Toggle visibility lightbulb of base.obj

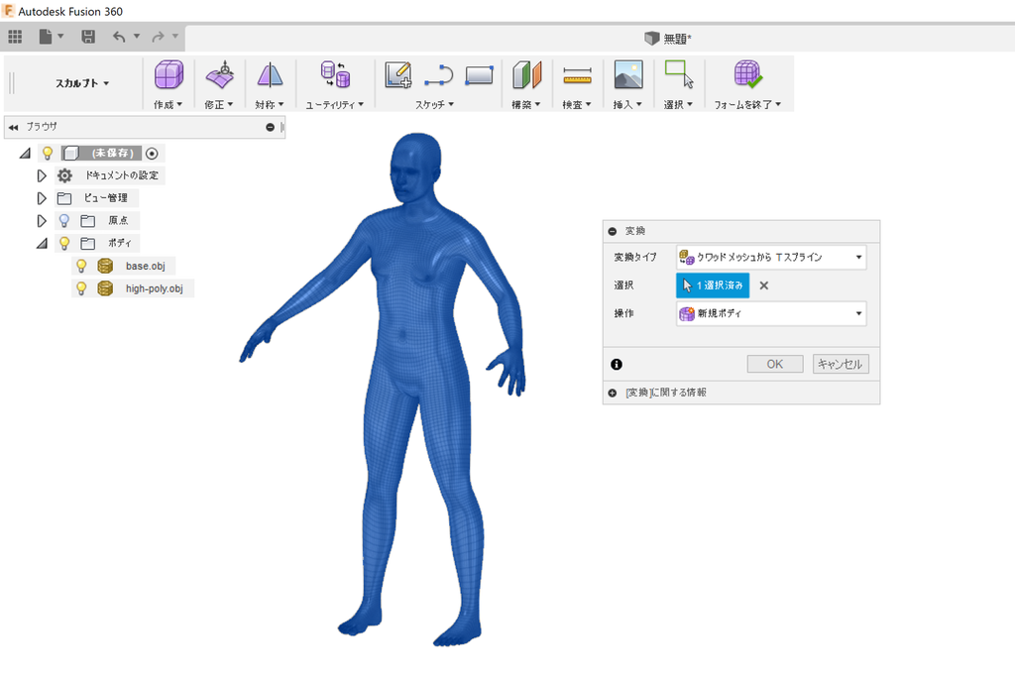coord(81,266)
